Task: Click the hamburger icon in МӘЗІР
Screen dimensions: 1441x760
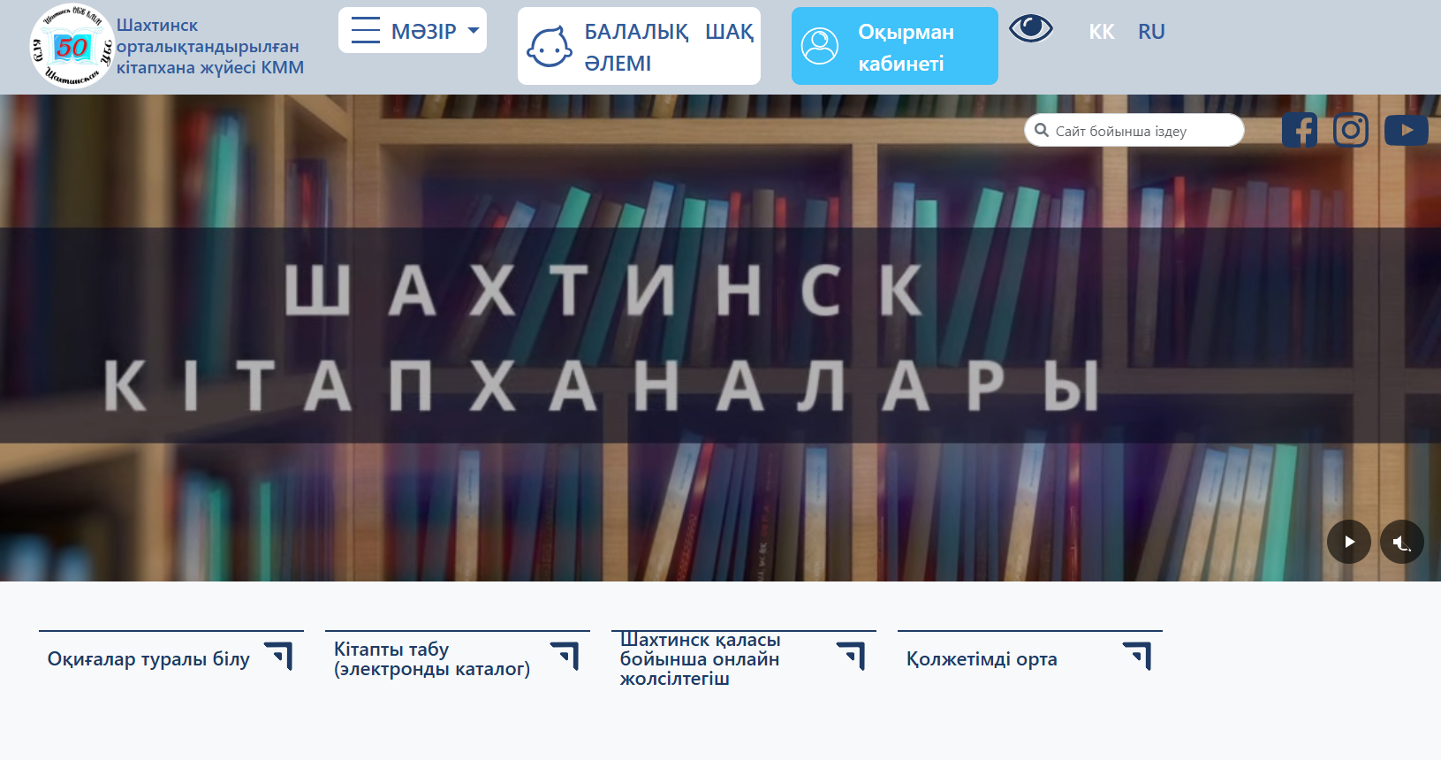Action: [366, 31]
